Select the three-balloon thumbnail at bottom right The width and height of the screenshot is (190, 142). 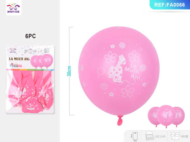[166, 116]
